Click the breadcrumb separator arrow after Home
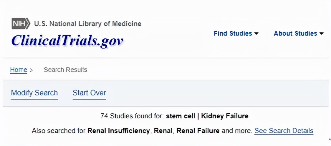The image size is (331, 146). pyautogui.click(x=31, y=70)
